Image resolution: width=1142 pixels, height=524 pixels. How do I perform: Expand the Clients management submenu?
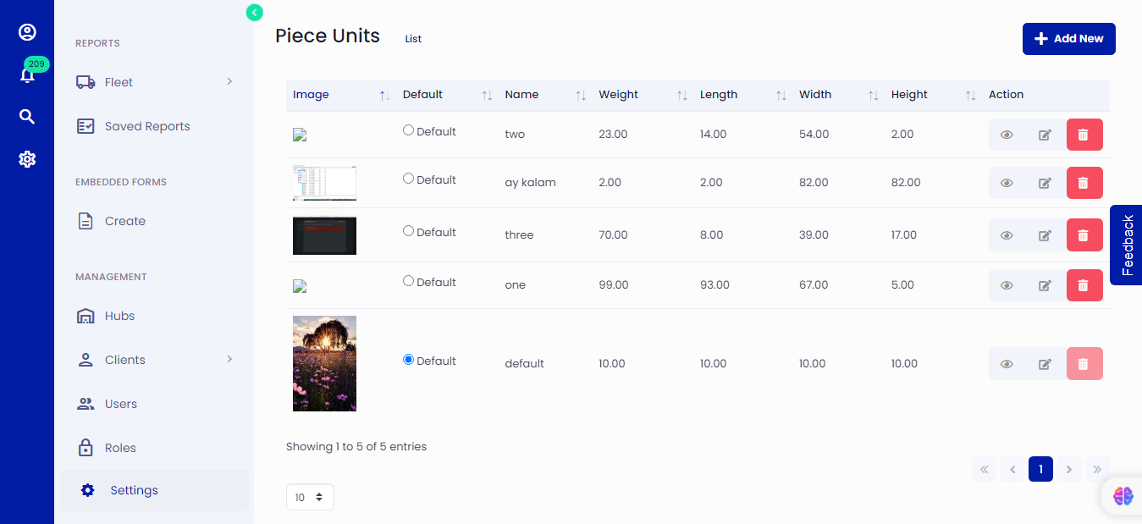click(153, 360)
